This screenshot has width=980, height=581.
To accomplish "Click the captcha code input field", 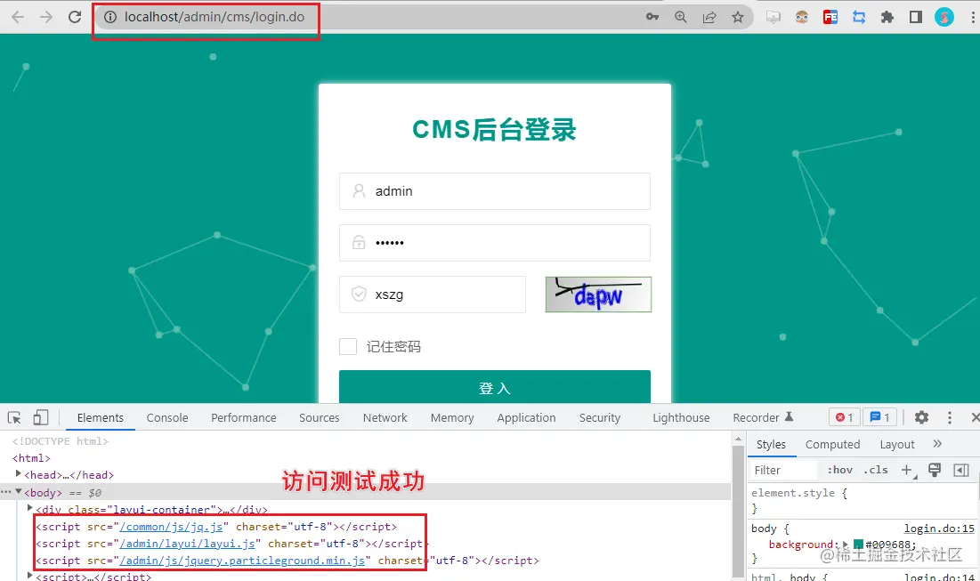I will point(433,295).
